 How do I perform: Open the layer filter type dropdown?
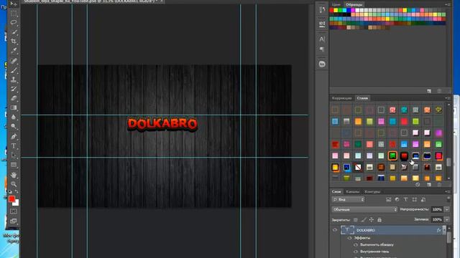click(348, 199)
